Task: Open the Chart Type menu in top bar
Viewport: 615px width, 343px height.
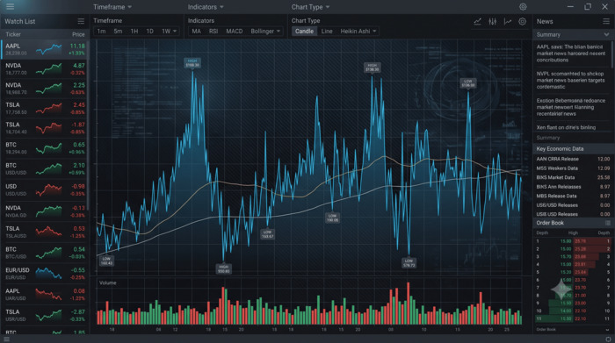Action: [x=310, y=7]
